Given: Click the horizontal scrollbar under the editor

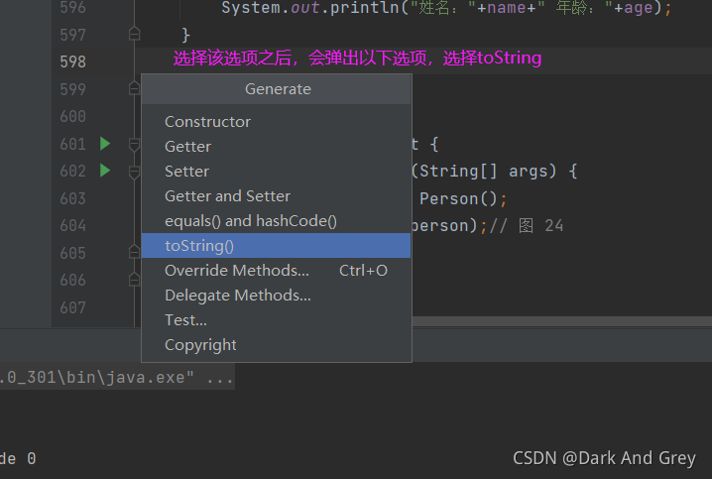Looking at the screenshot, I should (x=561, y=321).
